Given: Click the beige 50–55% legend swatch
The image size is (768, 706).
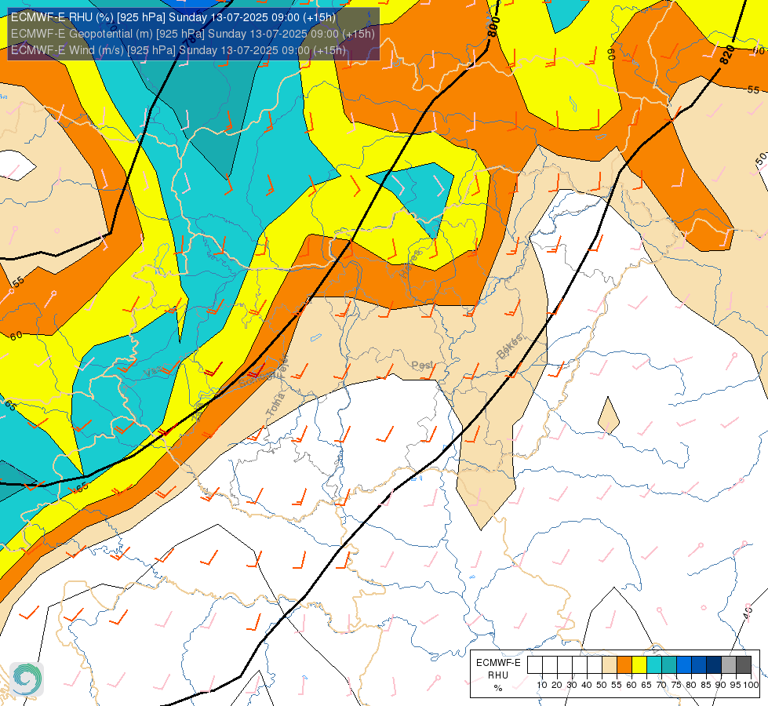Looking at the screenshot, I should (x=610, y=665).
